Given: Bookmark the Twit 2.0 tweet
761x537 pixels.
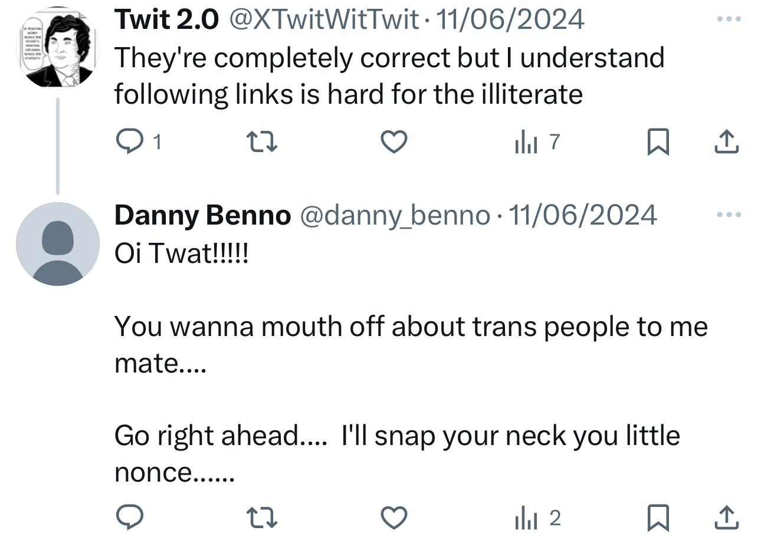Looking at the screenshot, I should (657, 142).
